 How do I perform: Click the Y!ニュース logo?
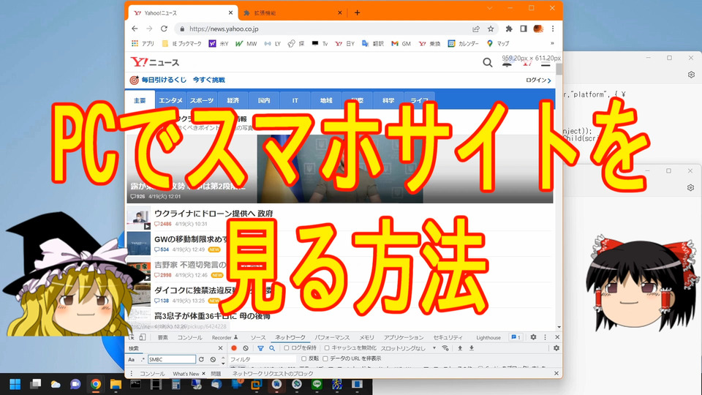155,62
